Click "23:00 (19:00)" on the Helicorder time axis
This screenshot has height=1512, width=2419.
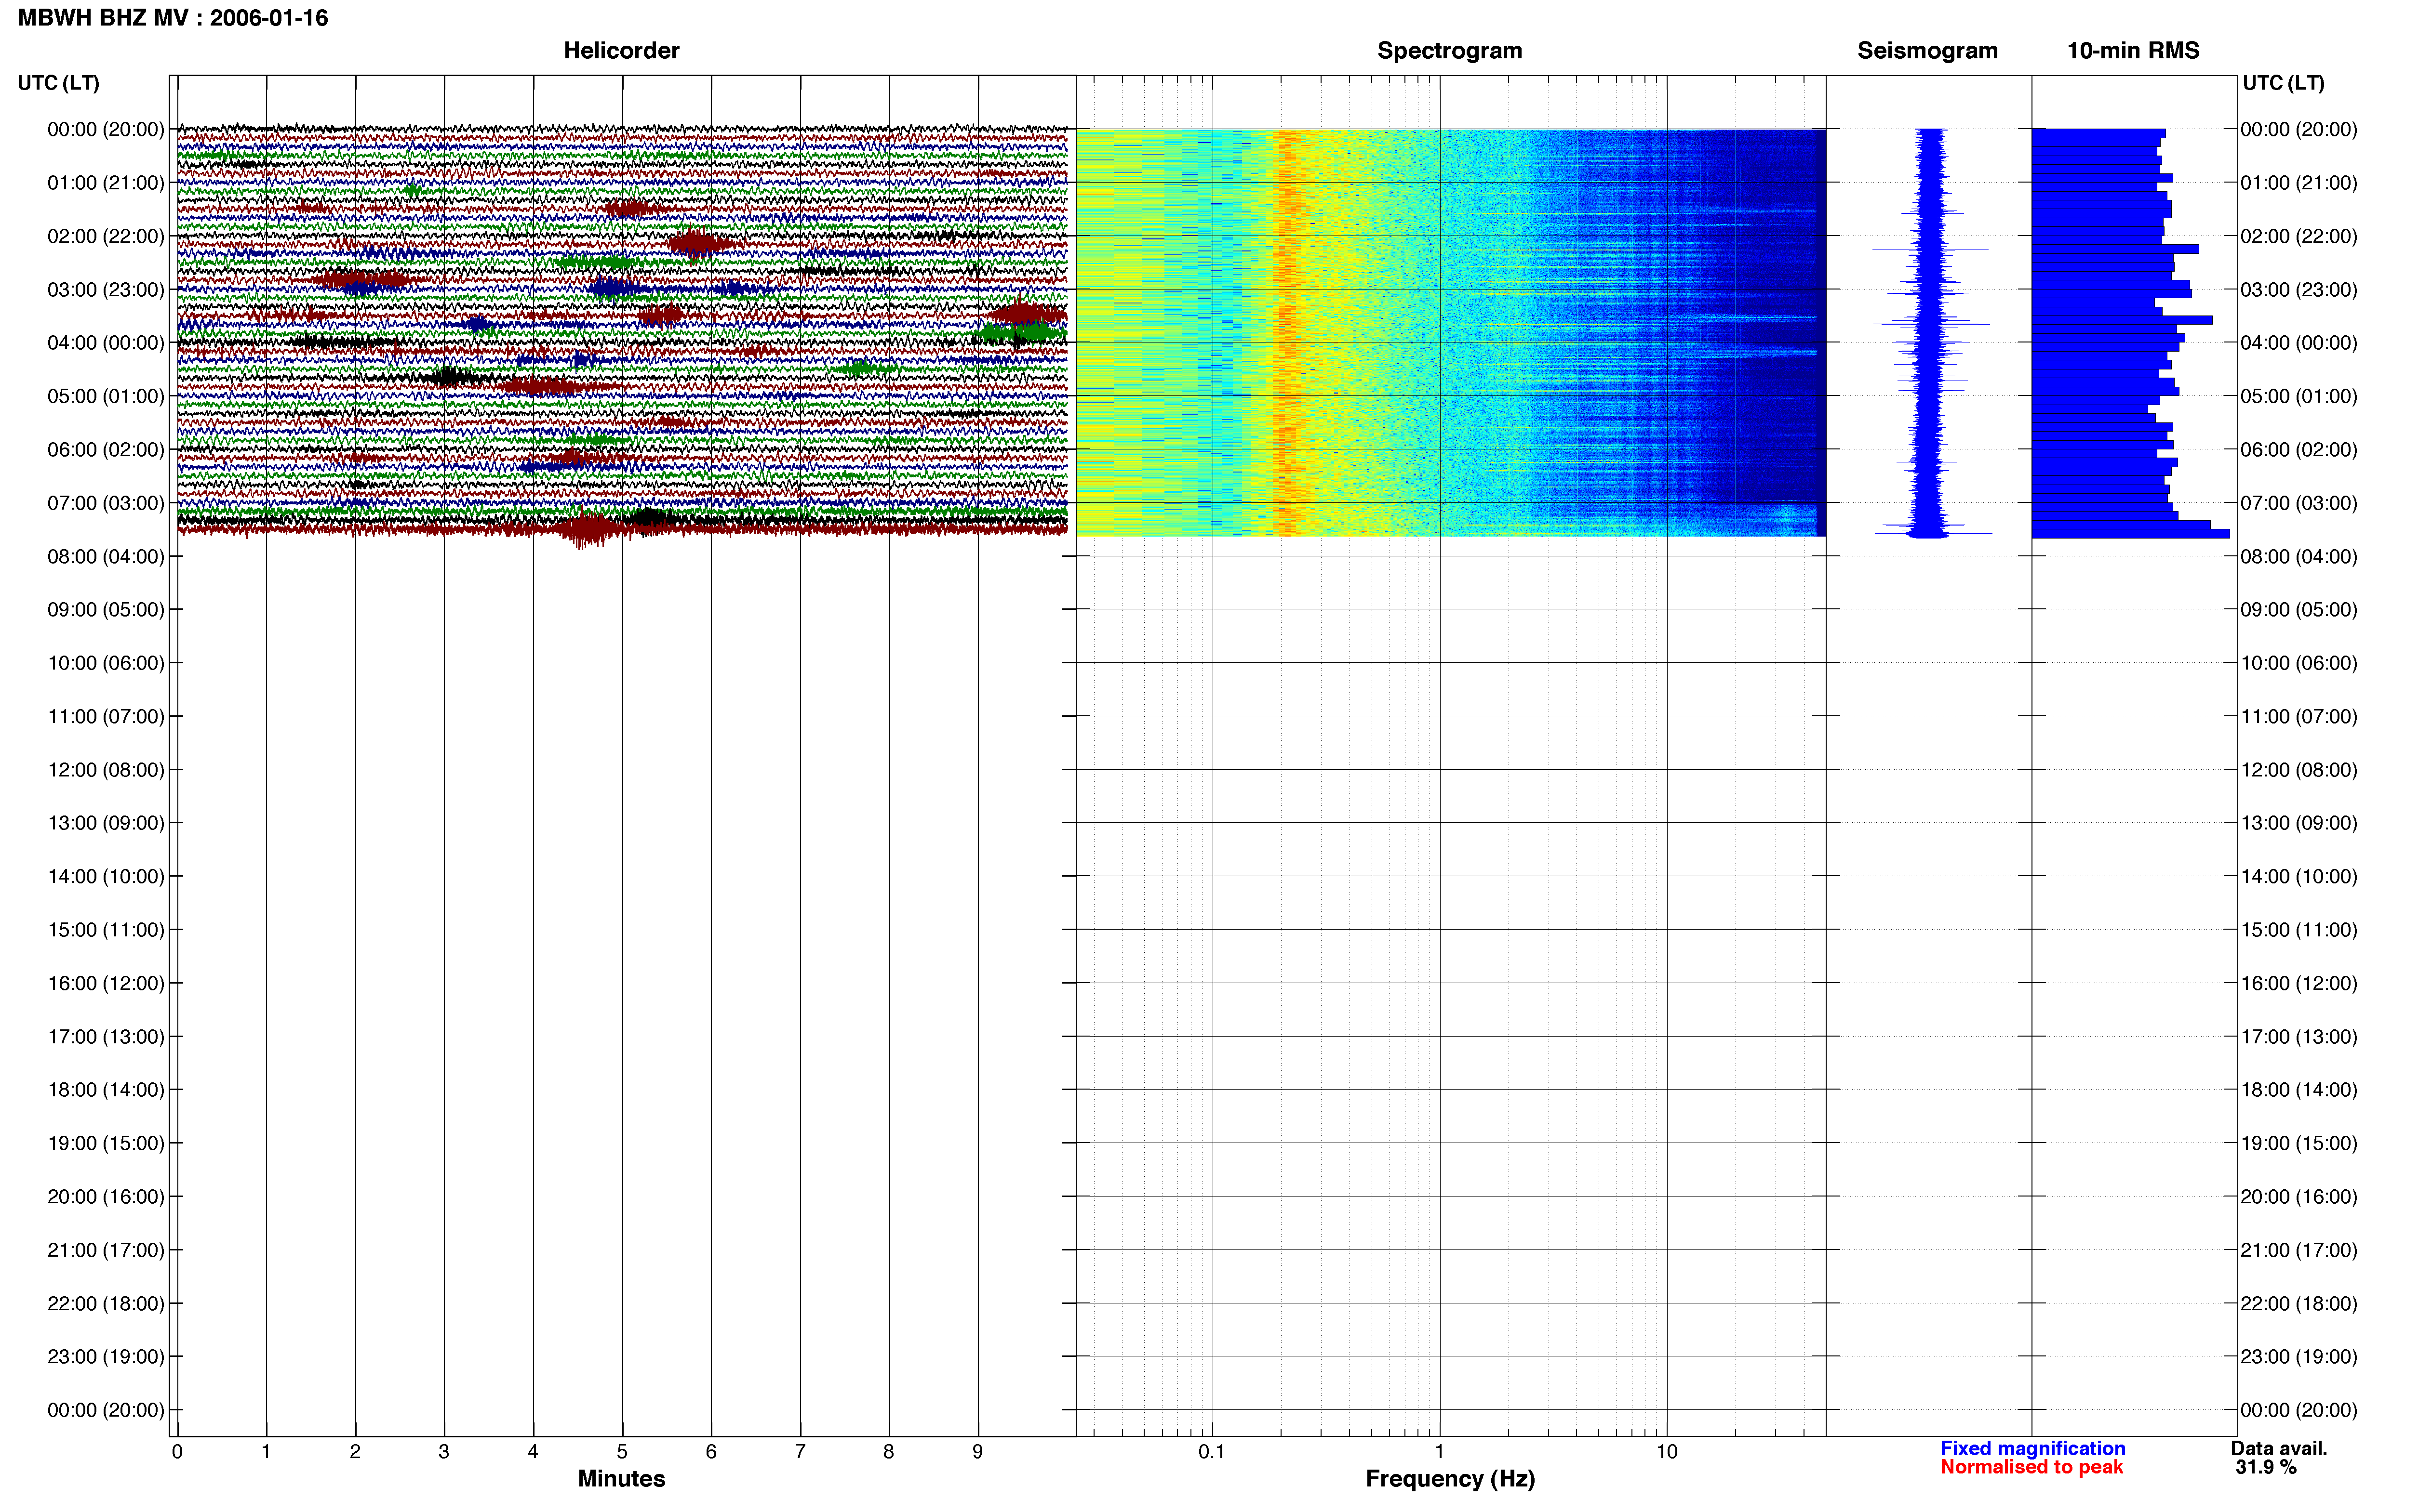point(106,1357)
